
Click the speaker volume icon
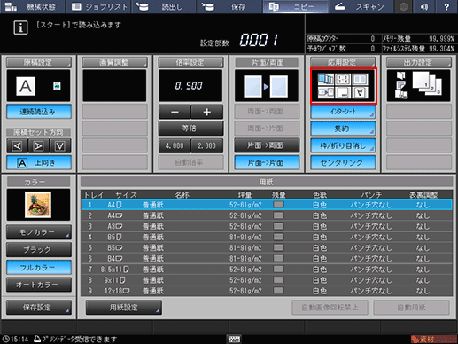click(x=424, y=6)
